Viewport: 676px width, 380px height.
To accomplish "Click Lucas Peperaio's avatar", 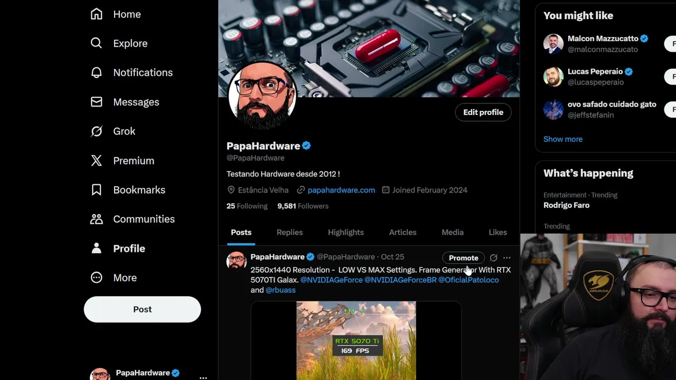I will [x=553, y=77].
